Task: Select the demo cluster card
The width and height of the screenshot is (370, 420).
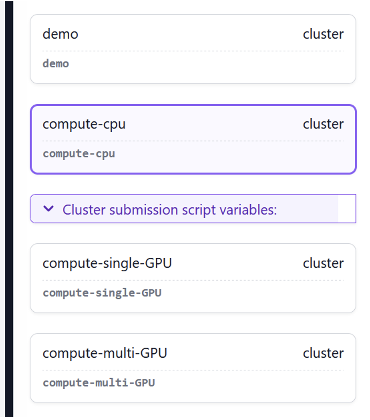Action: tap(192, 49)
